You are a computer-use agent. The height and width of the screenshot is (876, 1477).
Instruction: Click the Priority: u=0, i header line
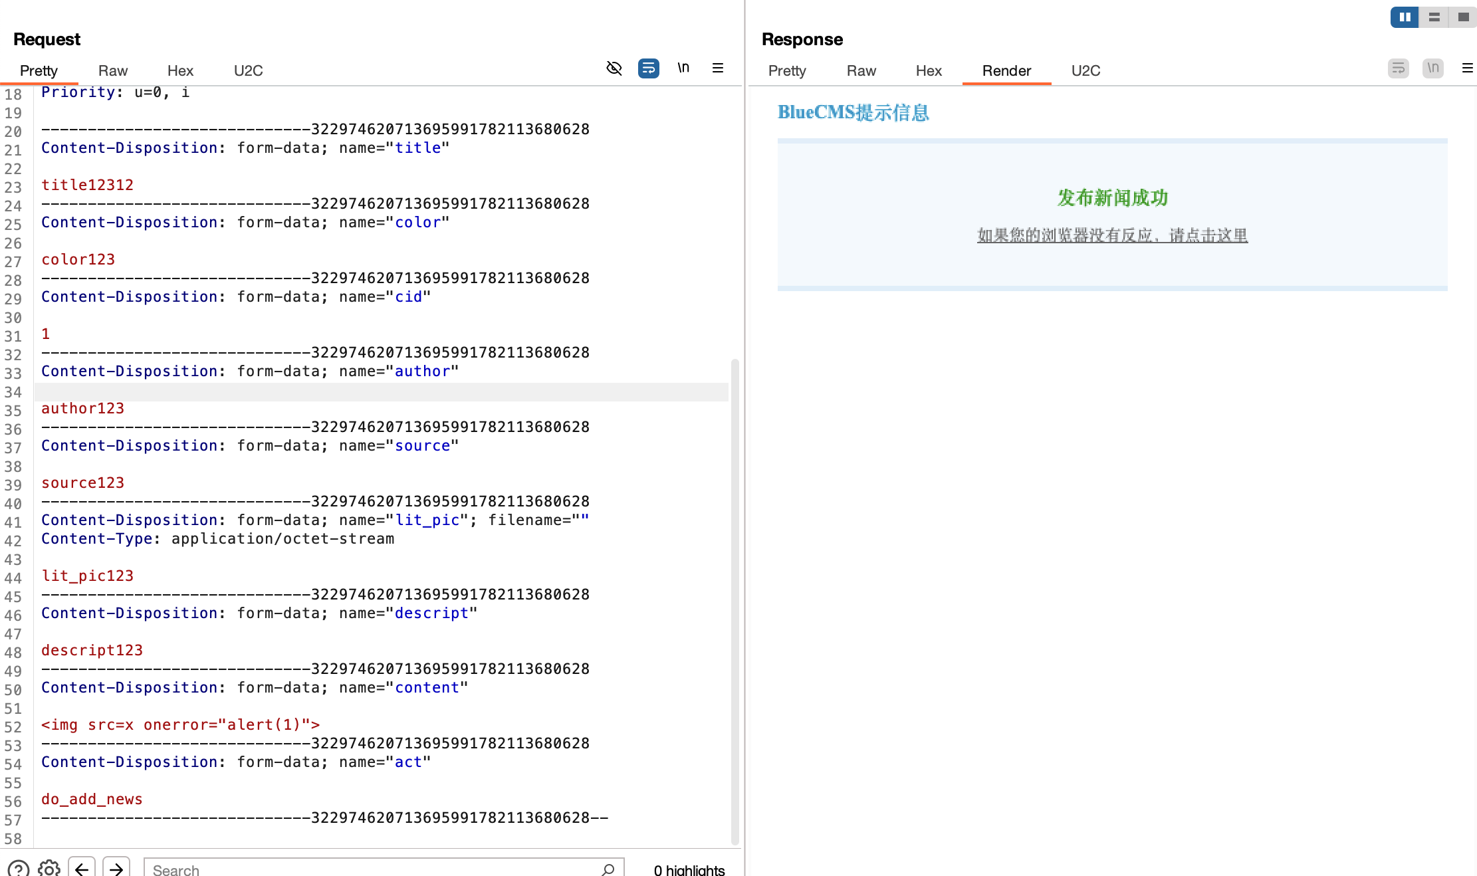tap(116, 92)
